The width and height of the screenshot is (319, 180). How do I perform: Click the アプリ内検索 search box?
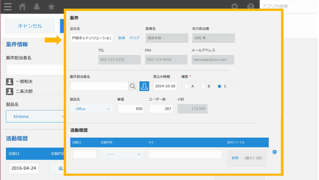pos(289,6)
